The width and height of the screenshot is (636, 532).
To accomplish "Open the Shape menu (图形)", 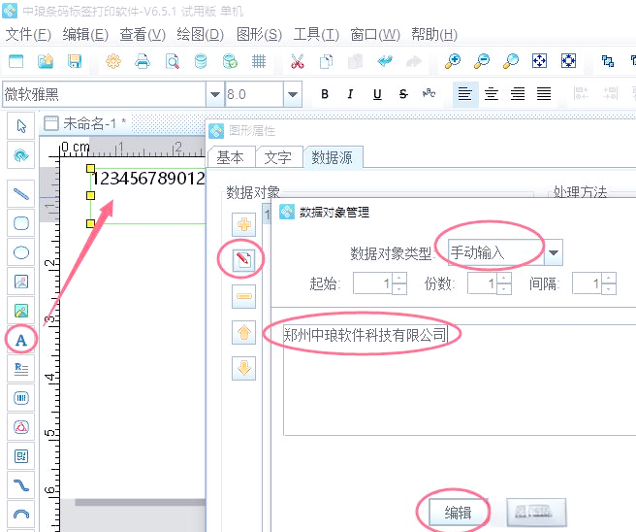I will (259, 35).
